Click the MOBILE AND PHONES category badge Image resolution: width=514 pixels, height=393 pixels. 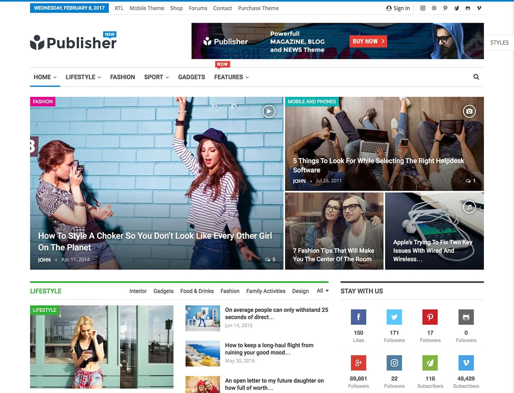tap(312, 102)
